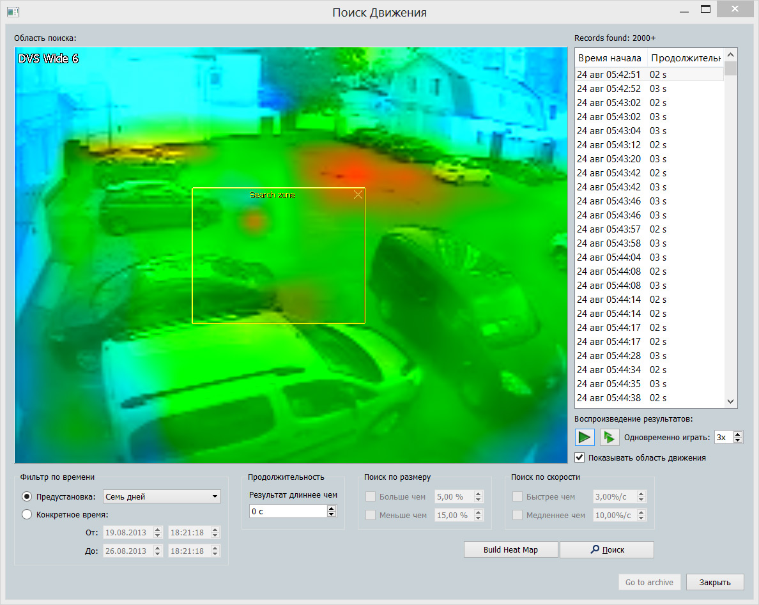Play the selected motion search result
Screen dimensions: 759x605
(x=585, y=437)
